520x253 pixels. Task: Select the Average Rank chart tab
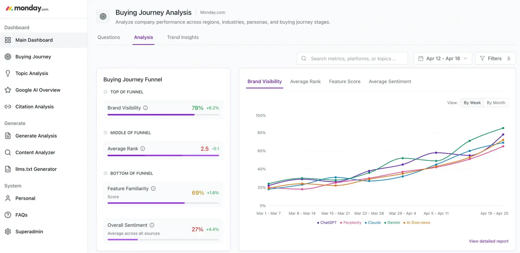(x=305, y=81)
